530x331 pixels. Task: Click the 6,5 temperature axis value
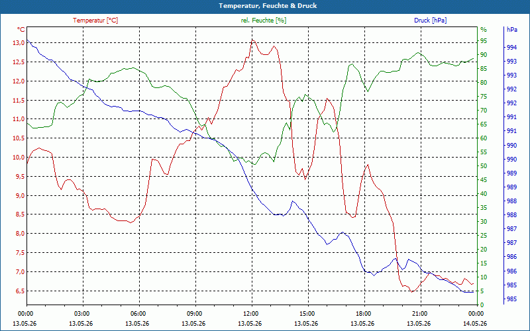pyautogui.click(x=20, y=291)
